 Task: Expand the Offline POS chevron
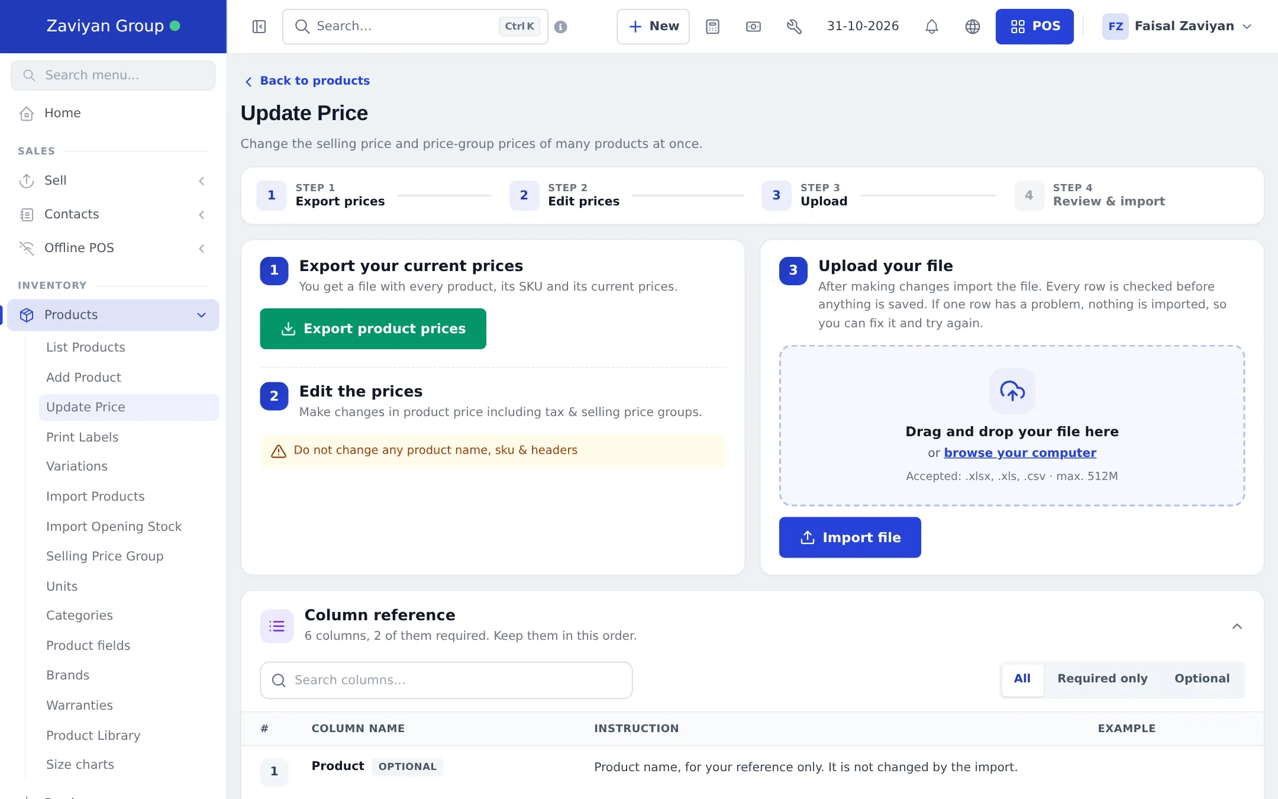pos(202,249)
